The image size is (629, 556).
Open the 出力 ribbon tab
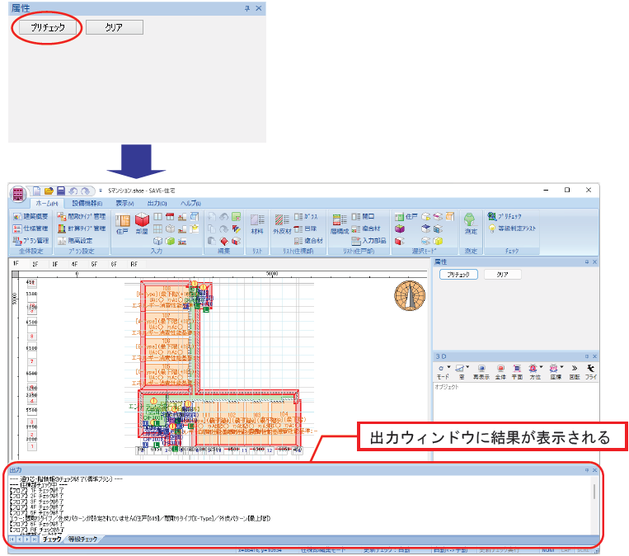tap(157, 204)
